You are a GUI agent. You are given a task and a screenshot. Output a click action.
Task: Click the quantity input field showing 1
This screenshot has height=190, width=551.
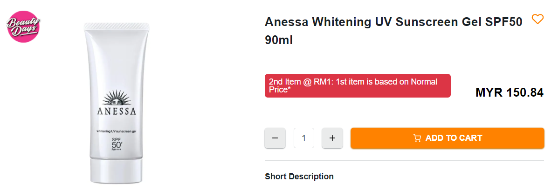tap(304, 138)
